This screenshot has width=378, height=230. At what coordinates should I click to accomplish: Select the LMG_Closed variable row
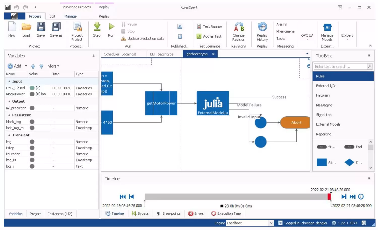coord(51,88)
